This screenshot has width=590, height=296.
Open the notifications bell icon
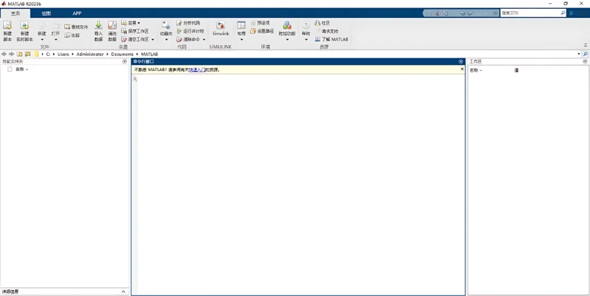coord(571,13)
